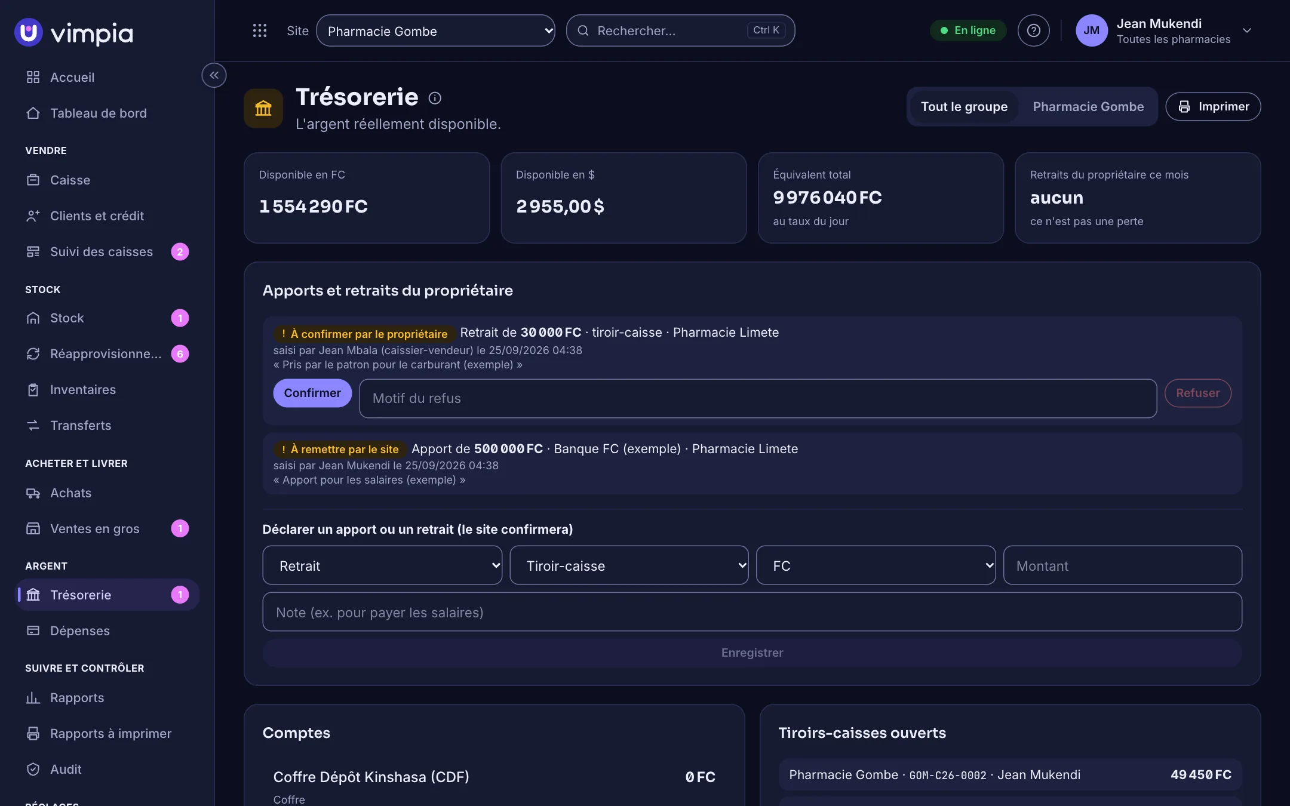Open the apps grid icon
Screen dimensions: 1290x806
(259, 30)
